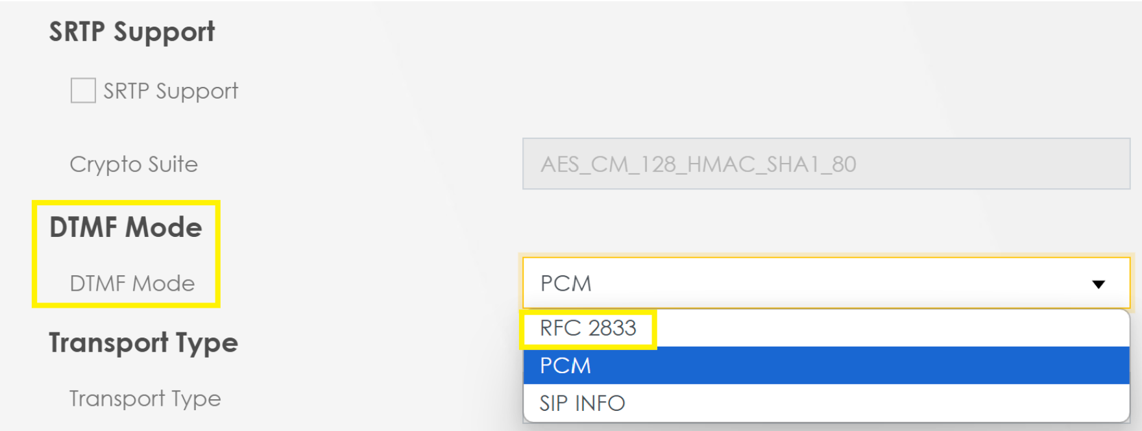The height and width of the screenshot is (431, 1142).
Task: Click the bold DTMF Mode section heading
Action: pos(126,227)
